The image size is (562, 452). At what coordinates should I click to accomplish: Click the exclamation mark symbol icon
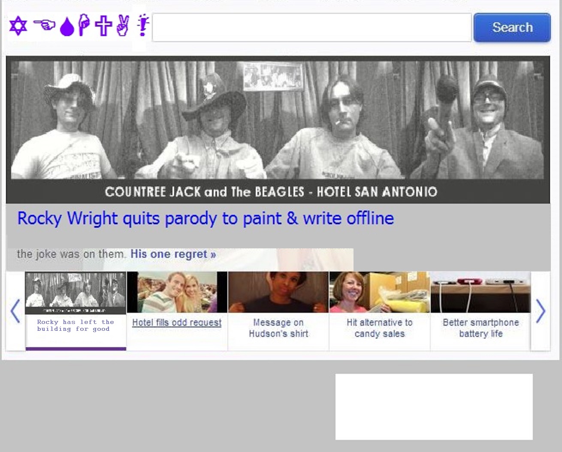point(143,25)
